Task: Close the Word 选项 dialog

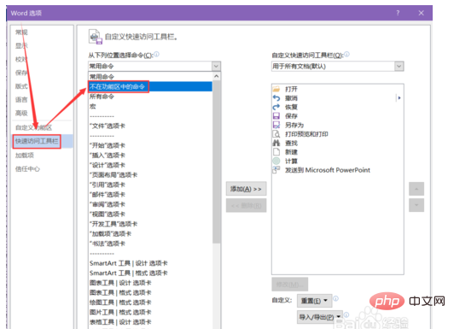Action: [421, 13]
